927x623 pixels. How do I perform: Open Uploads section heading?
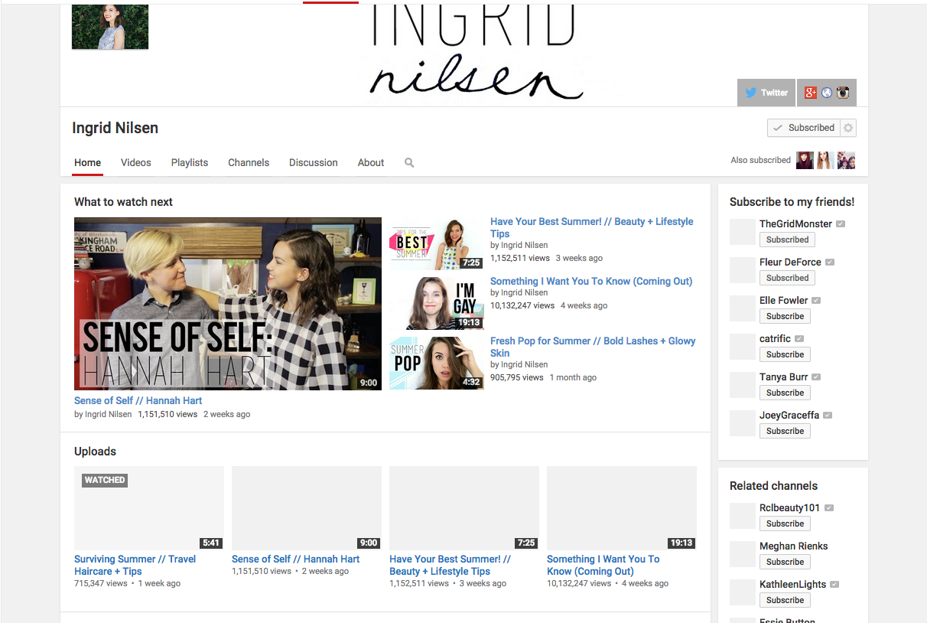click(x=95, y=452)
